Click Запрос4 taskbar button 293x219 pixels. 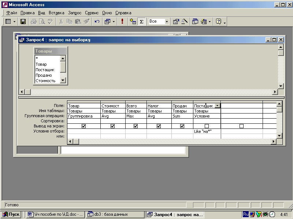pos(175,214)
